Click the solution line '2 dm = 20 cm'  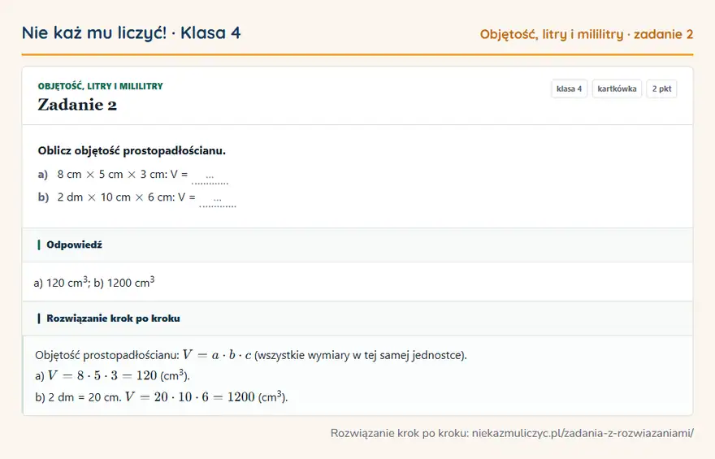click(x=84, y=397)
